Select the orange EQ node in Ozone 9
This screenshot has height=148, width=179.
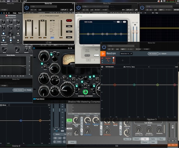pyautogui.click(x=40, y=121)
